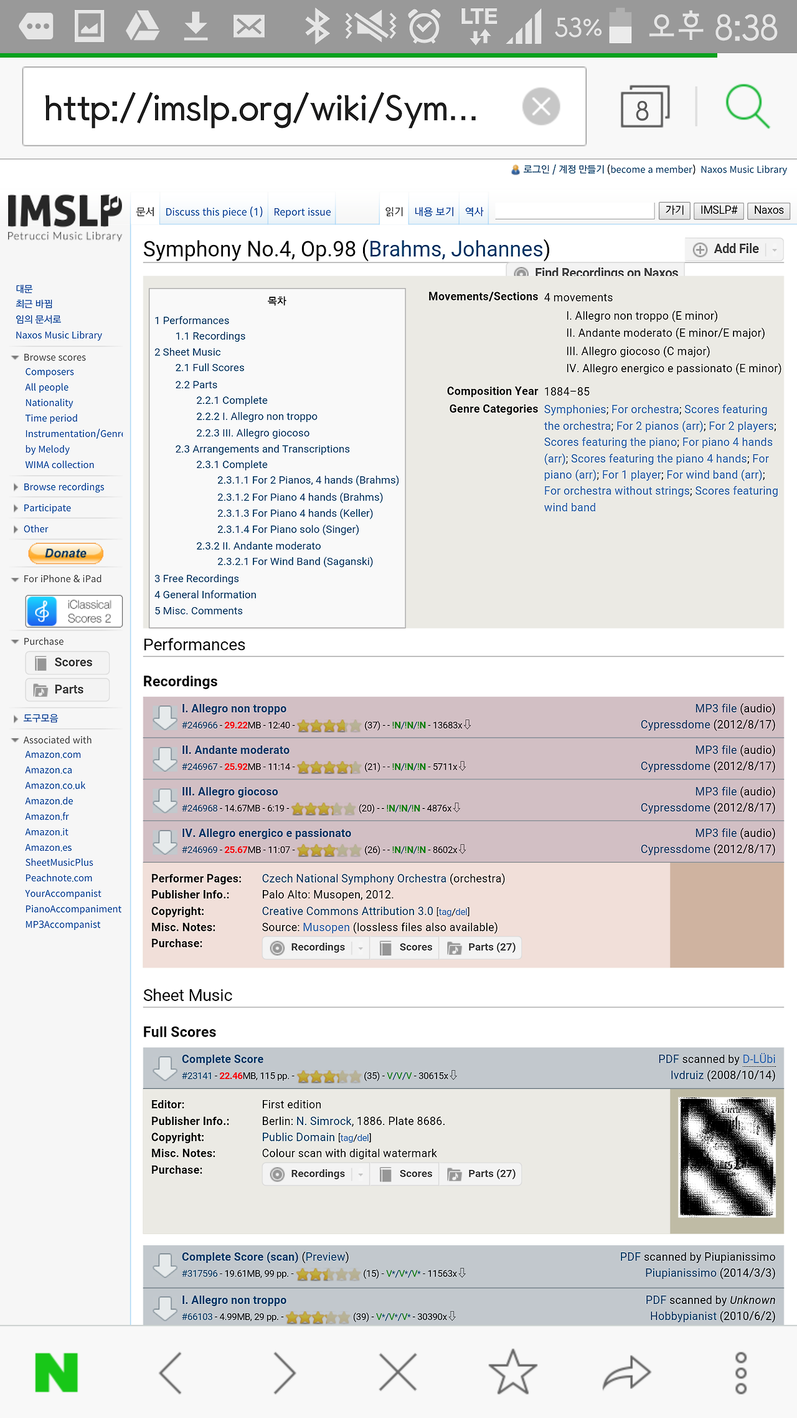Open the Report issue tab
797x1418 pixels.
[x=303, y=212]
